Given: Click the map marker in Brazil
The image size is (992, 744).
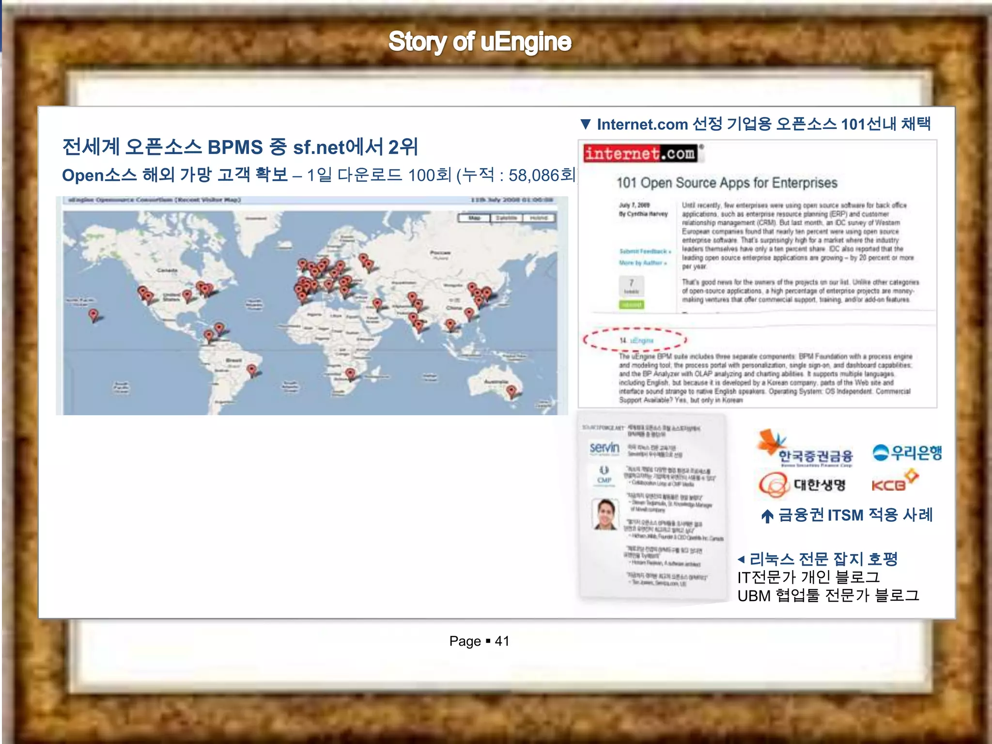Looking at the screenshot, I should point(251,371).
